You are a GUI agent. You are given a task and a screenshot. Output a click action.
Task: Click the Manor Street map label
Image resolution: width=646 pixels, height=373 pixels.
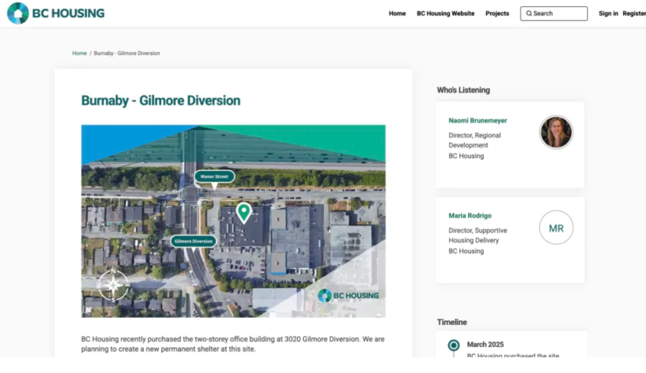(214, 176)
